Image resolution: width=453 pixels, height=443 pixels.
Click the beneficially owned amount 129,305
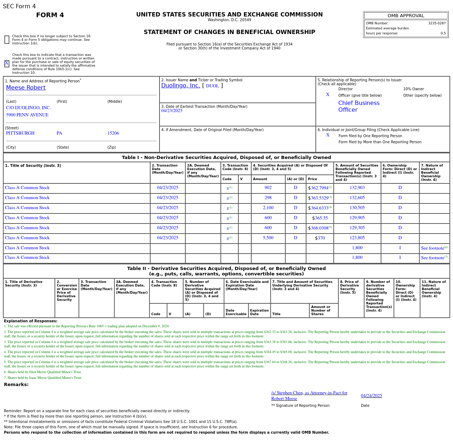pos(357,228)
